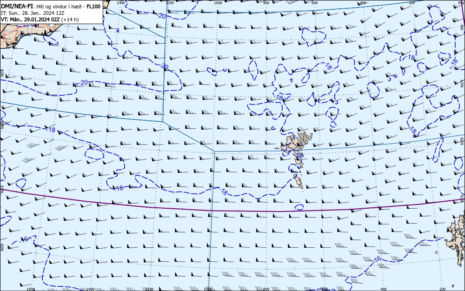Click the 12W longitude label on top edge
The image size is (465, 291).
click(169, 3)
